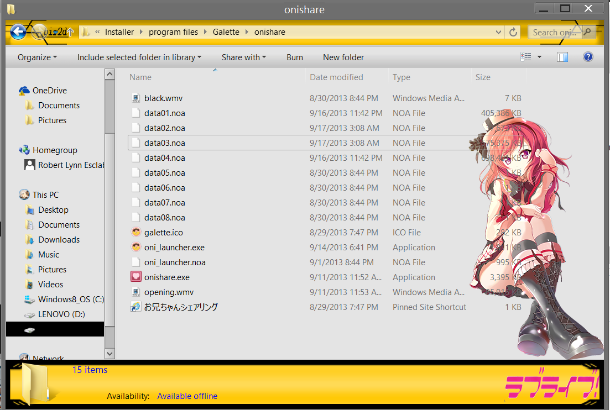Click the search magnifier icon
Screen dimensions: 610x410
(587, 32)
